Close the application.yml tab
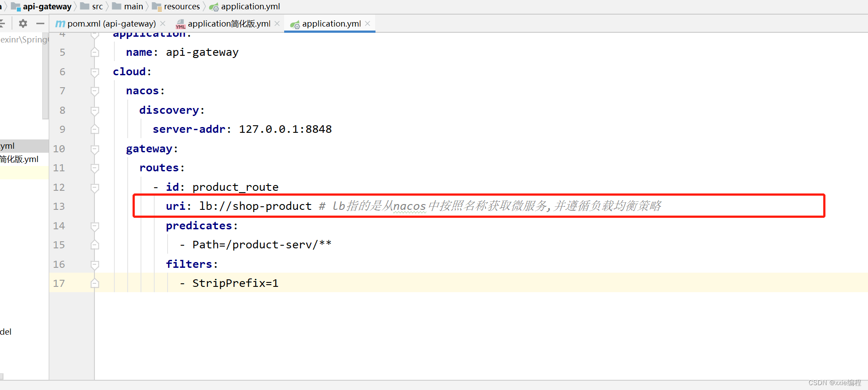This screenshot has height=390, width=868. pos(368,23)
